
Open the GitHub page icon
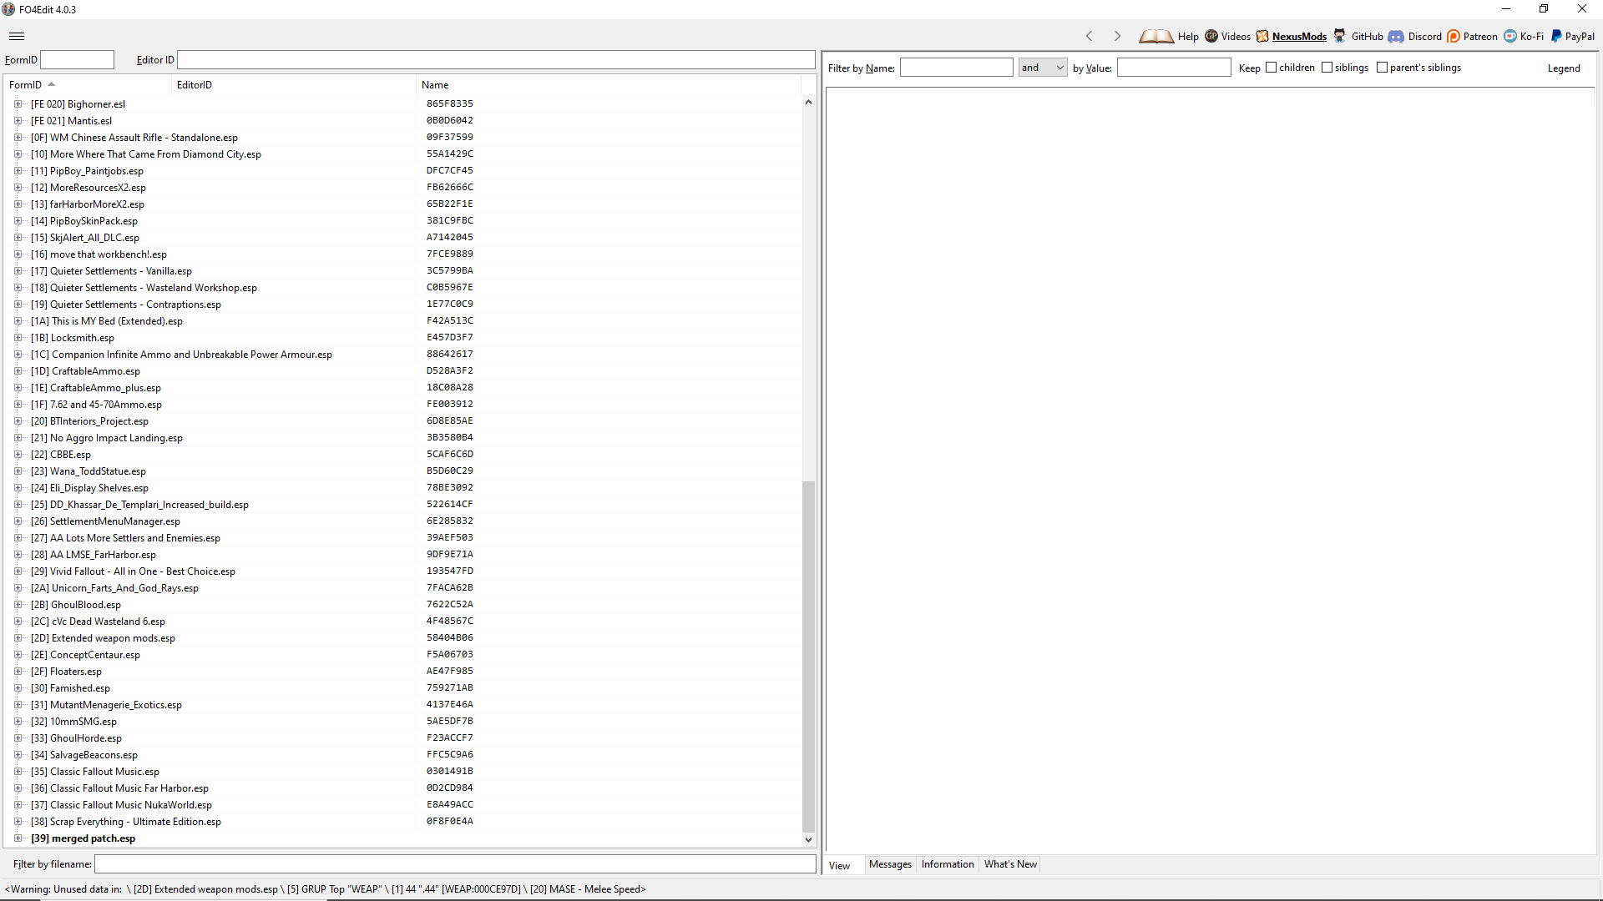click(1340, 36)
